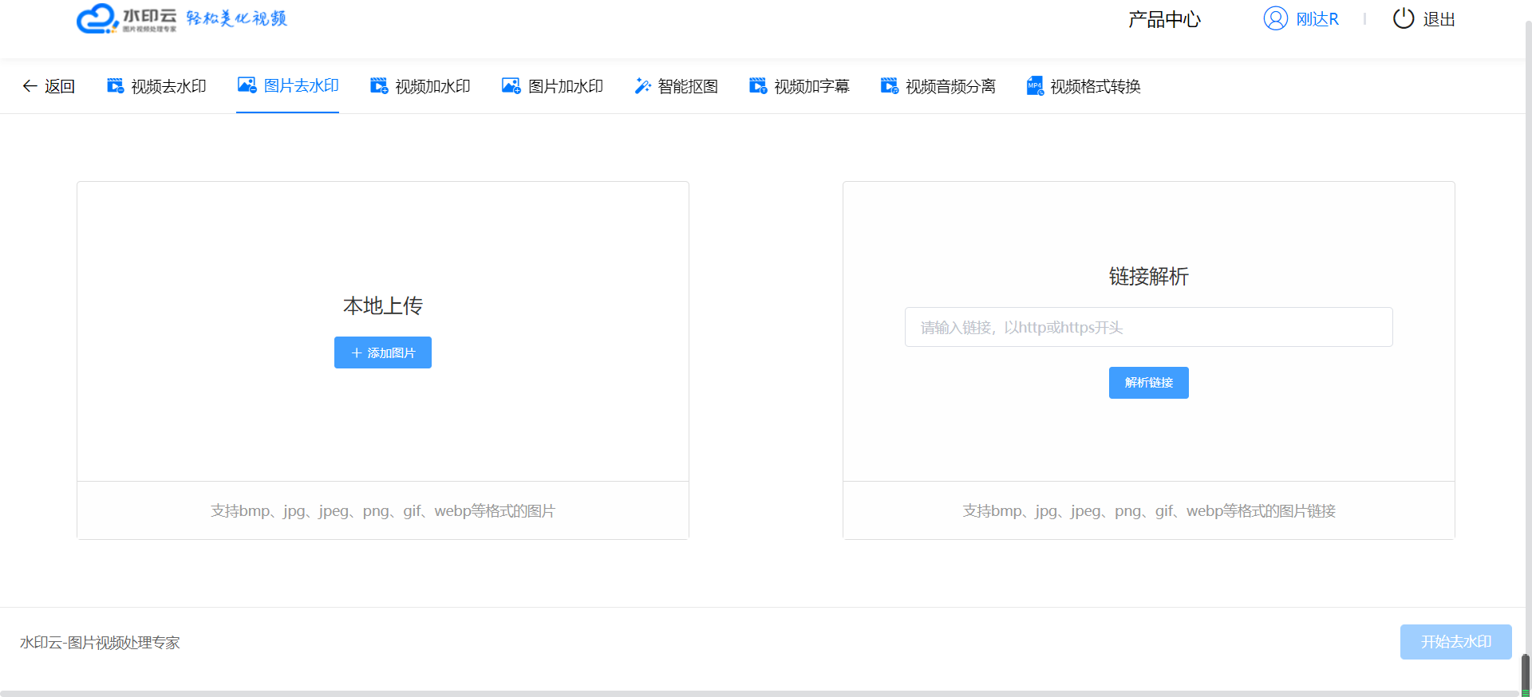Viewport: 1532px width, 697px height.
Task: Open the 视频格式转换 tab
Action: point(1084,86)
